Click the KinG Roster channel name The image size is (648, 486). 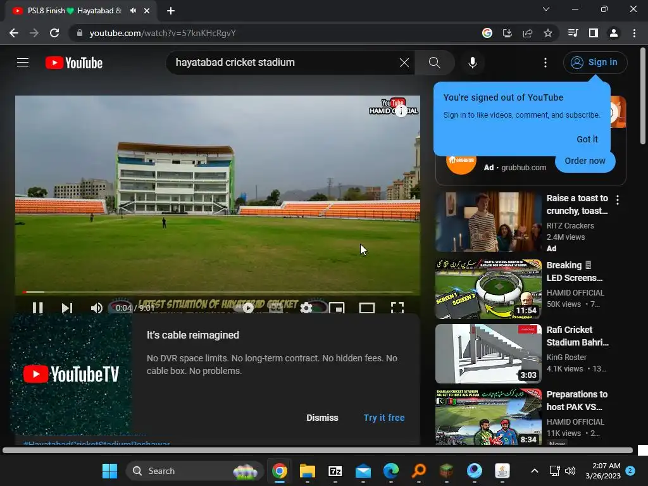(x=566, y=357)
